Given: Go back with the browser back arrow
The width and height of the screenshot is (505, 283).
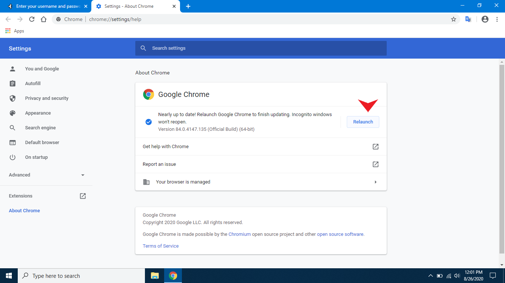Looking at the screenshot, I should coord(8,19).
